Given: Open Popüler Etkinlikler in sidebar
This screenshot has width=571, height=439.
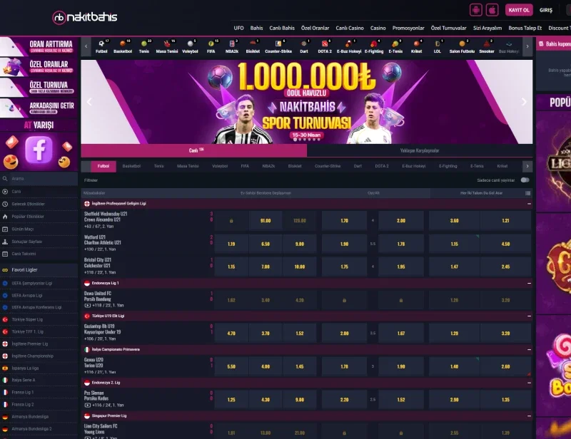Looking at the screenshot, I should pyautogui.click(x=28, y=217).
